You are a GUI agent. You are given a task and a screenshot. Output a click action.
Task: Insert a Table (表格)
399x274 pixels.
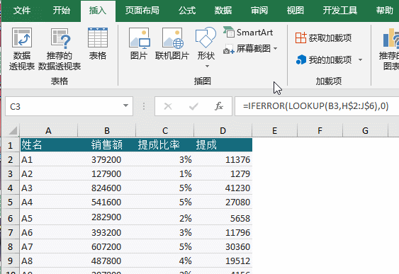pyautogui.click(x=98, y=44)
